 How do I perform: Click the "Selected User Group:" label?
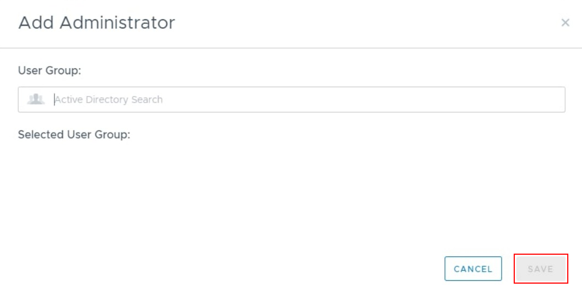pos(74,135)
